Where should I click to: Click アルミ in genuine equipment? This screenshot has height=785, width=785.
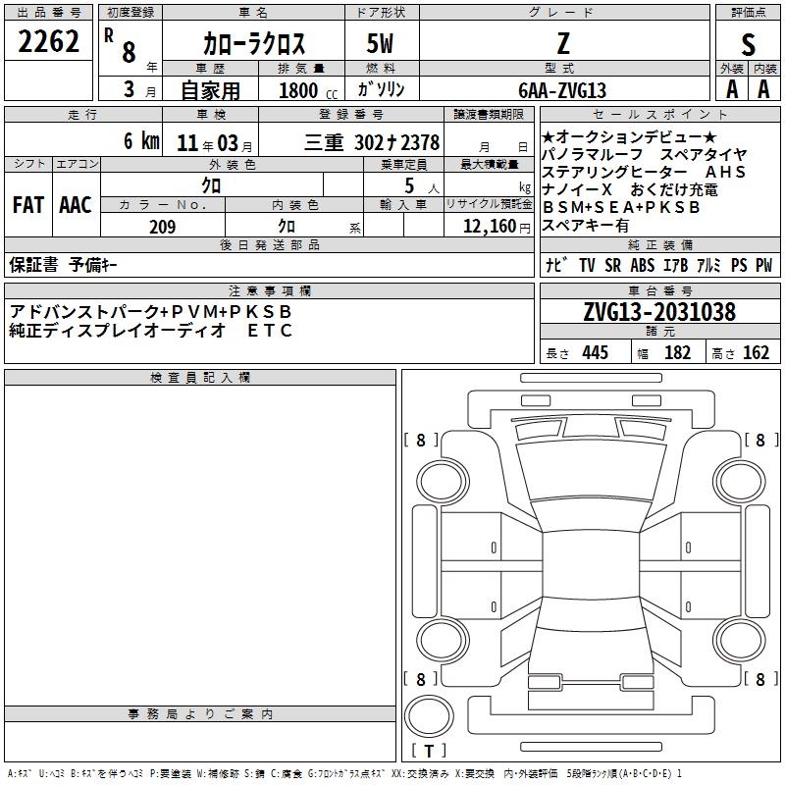click(x=708, y=265)
